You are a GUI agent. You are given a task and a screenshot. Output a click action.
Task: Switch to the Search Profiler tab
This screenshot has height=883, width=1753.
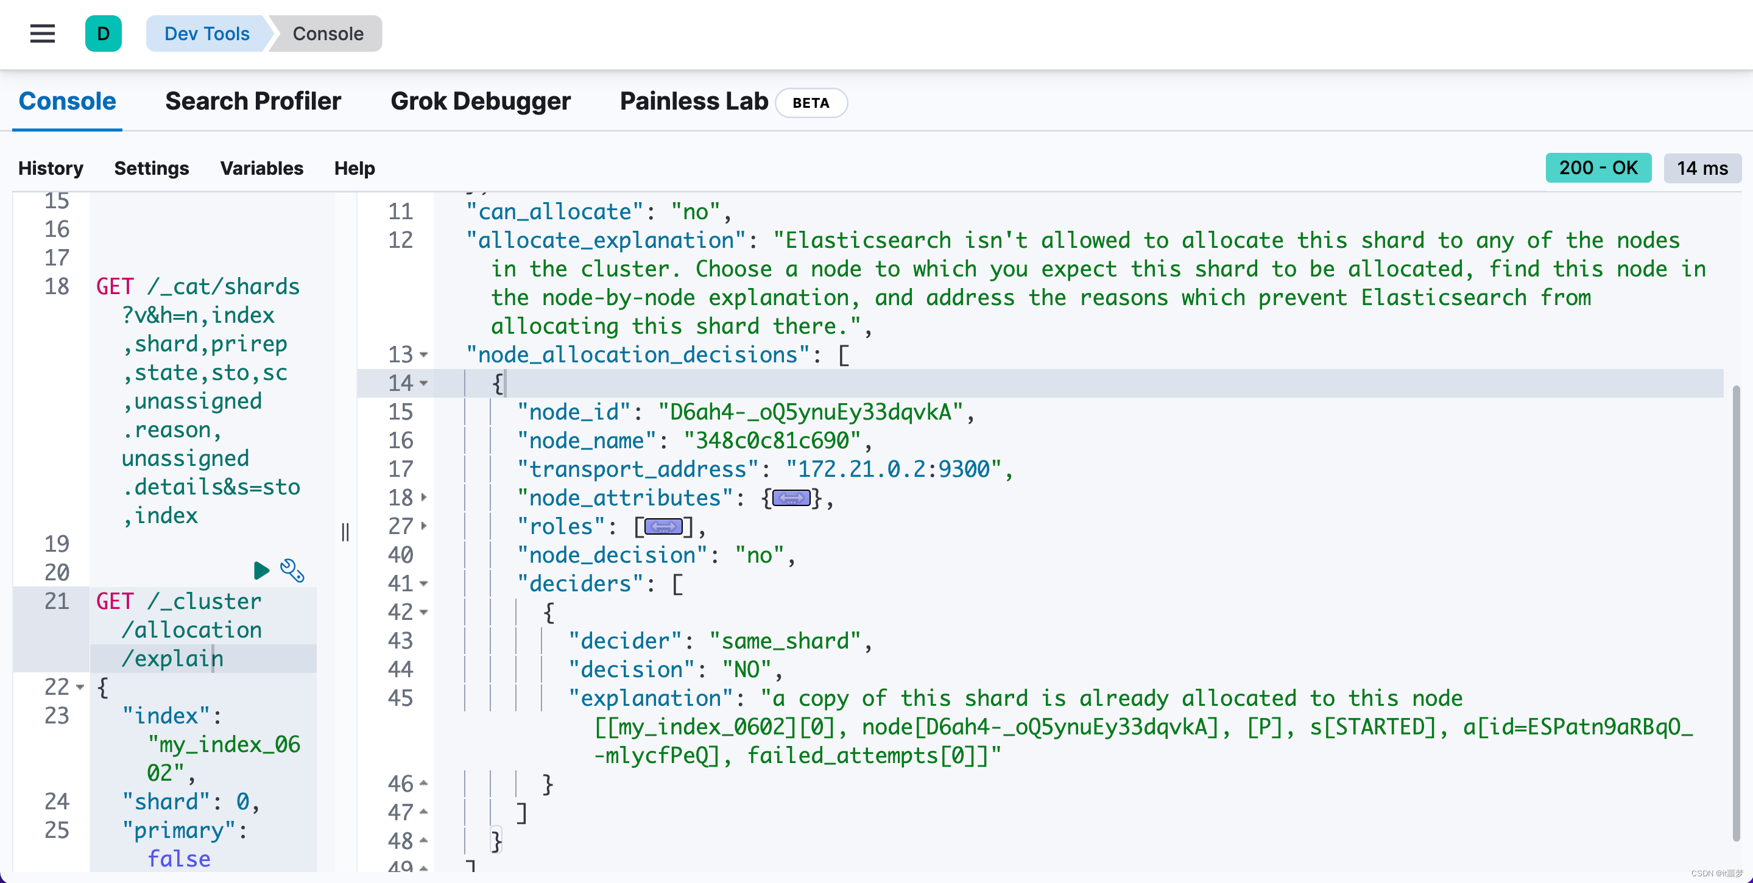pyautogui.click(x=253, y=101)
